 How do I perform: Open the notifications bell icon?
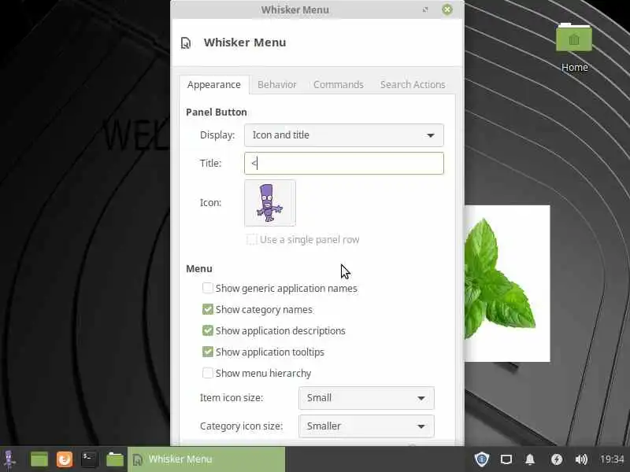pyautogui.click(x=530, y=459)
